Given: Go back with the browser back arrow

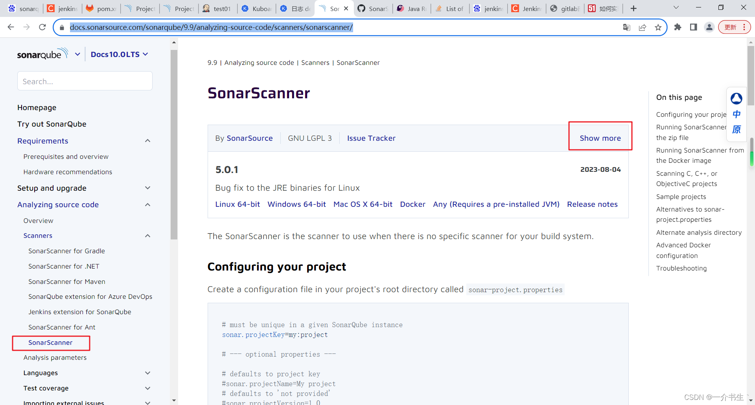Looking at the screenshot, I should 11,27.
